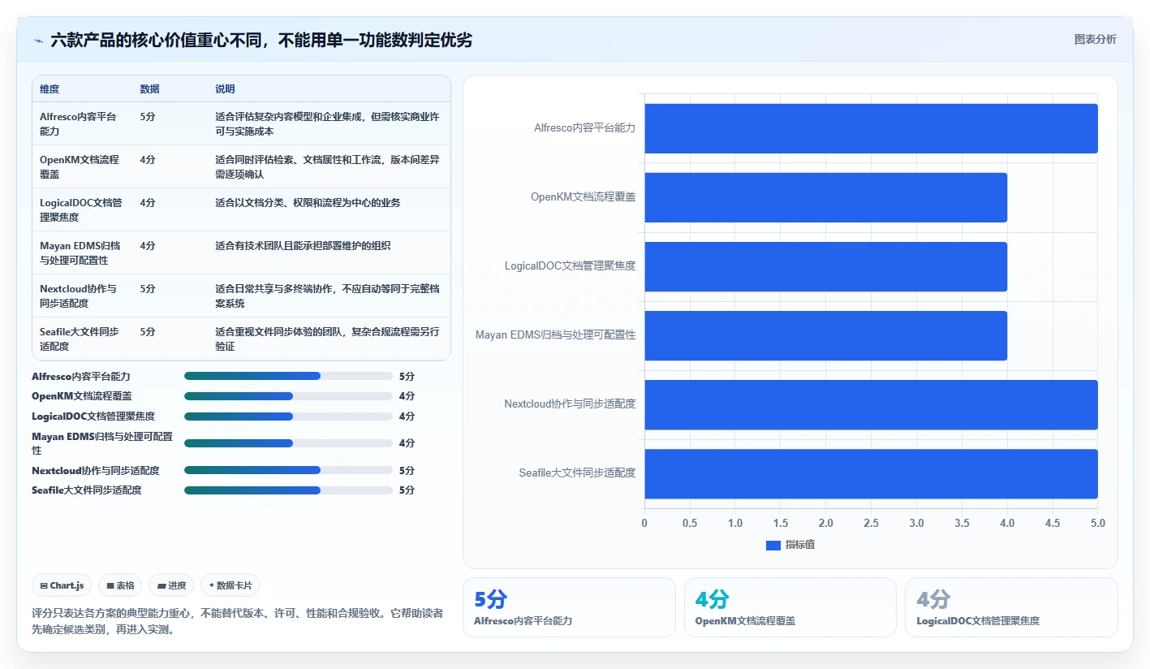Click the 4分 score in the OpenKM table row
This screenshot has width=1150, height=669.
147,159
